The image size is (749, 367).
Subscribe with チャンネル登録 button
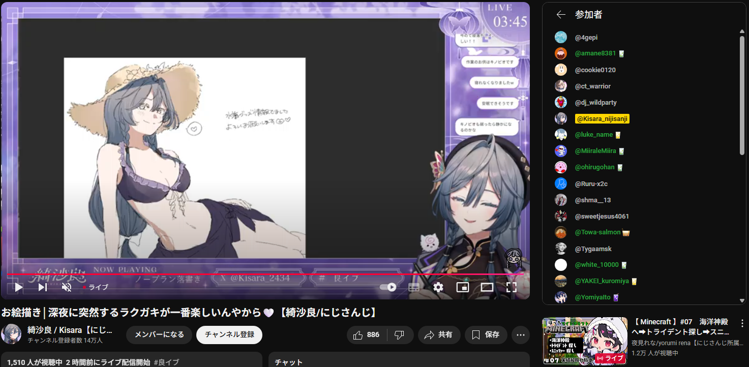point(229,334)
